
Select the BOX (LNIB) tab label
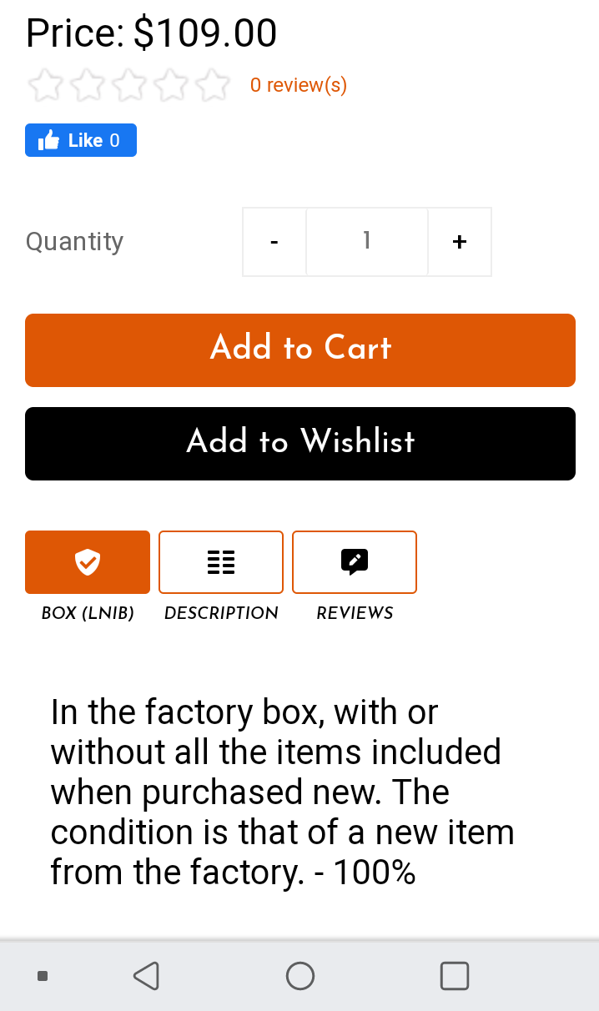pyautogui.click(x=88, y=613)
